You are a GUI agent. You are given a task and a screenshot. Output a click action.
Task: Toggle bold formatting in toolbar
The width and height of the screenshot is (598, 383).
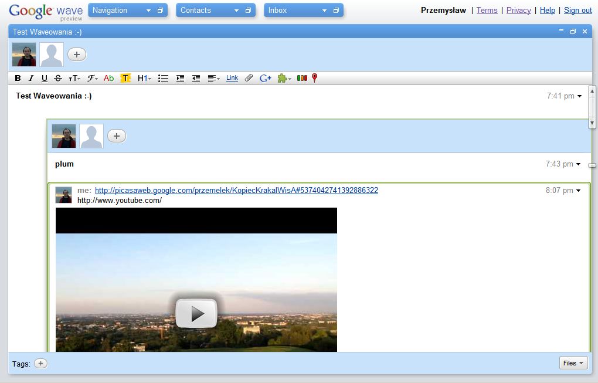click(18, 78)
